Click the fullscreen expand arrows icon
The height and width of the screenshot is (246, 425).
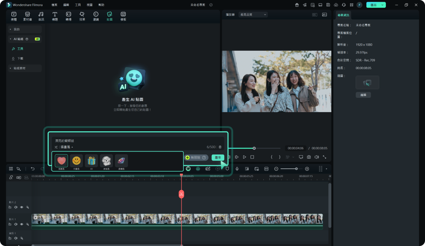324,157
